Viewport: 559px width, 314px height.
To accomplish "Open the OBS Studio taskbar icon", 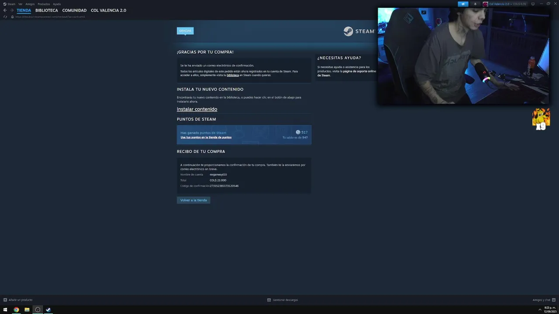I will tap(38, 310).
